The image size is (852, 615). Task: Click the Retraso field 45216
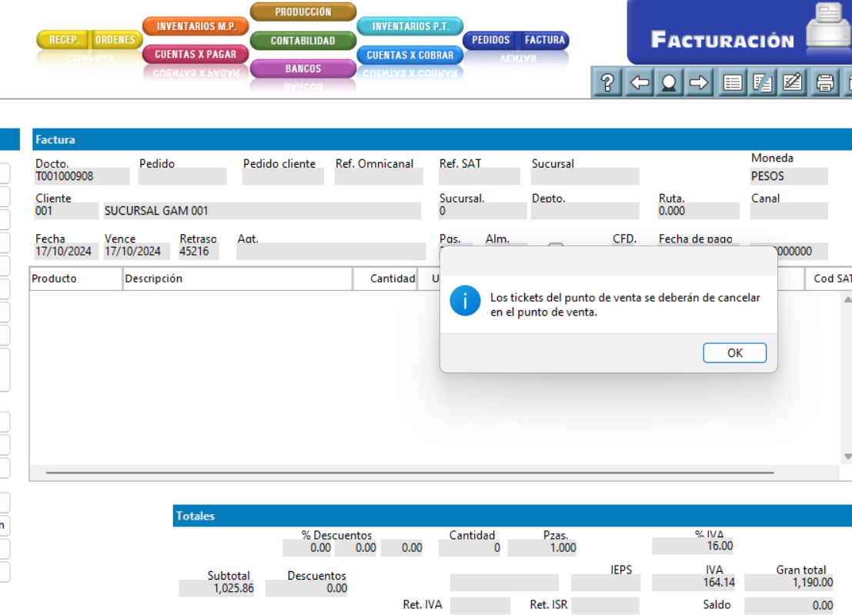tap(199, 252)
